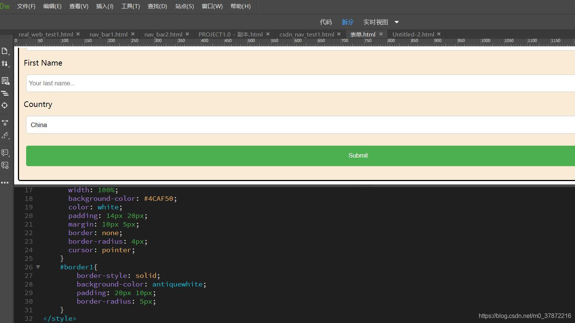Switch to nav_bar2.html tab
Image resolution: width=575 pixels, height=323 pixels.
tap(163, 34)
